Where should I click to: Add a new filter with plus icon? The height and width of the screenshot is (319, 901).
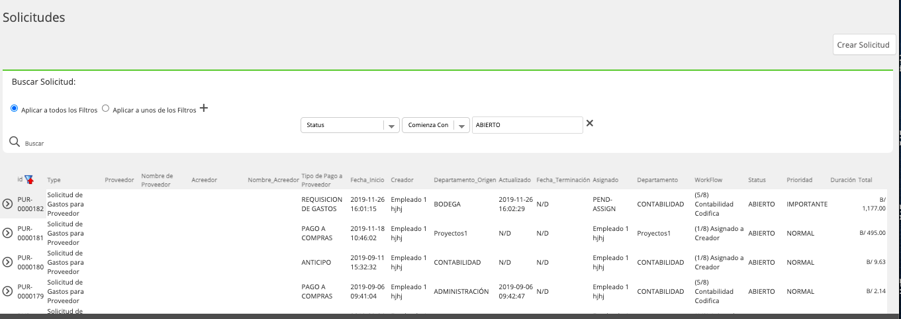tap(204, 109)
